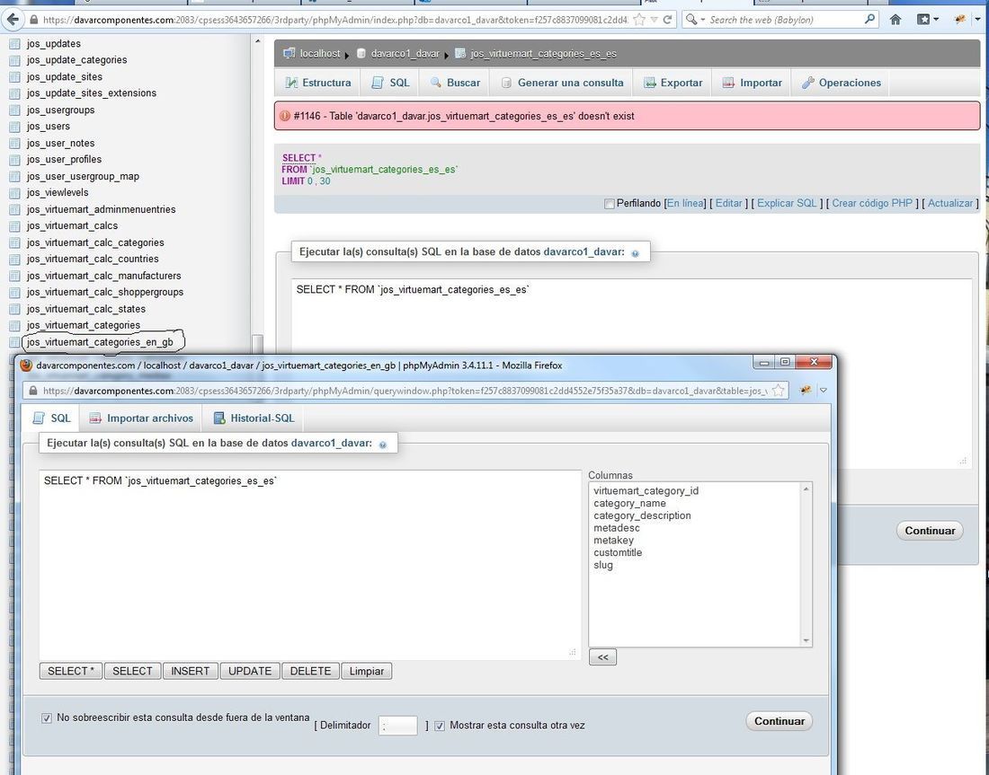The width and height of the screenshot is (989, 775).
Task: Click the SELECT * button
Action: [71, 671]
